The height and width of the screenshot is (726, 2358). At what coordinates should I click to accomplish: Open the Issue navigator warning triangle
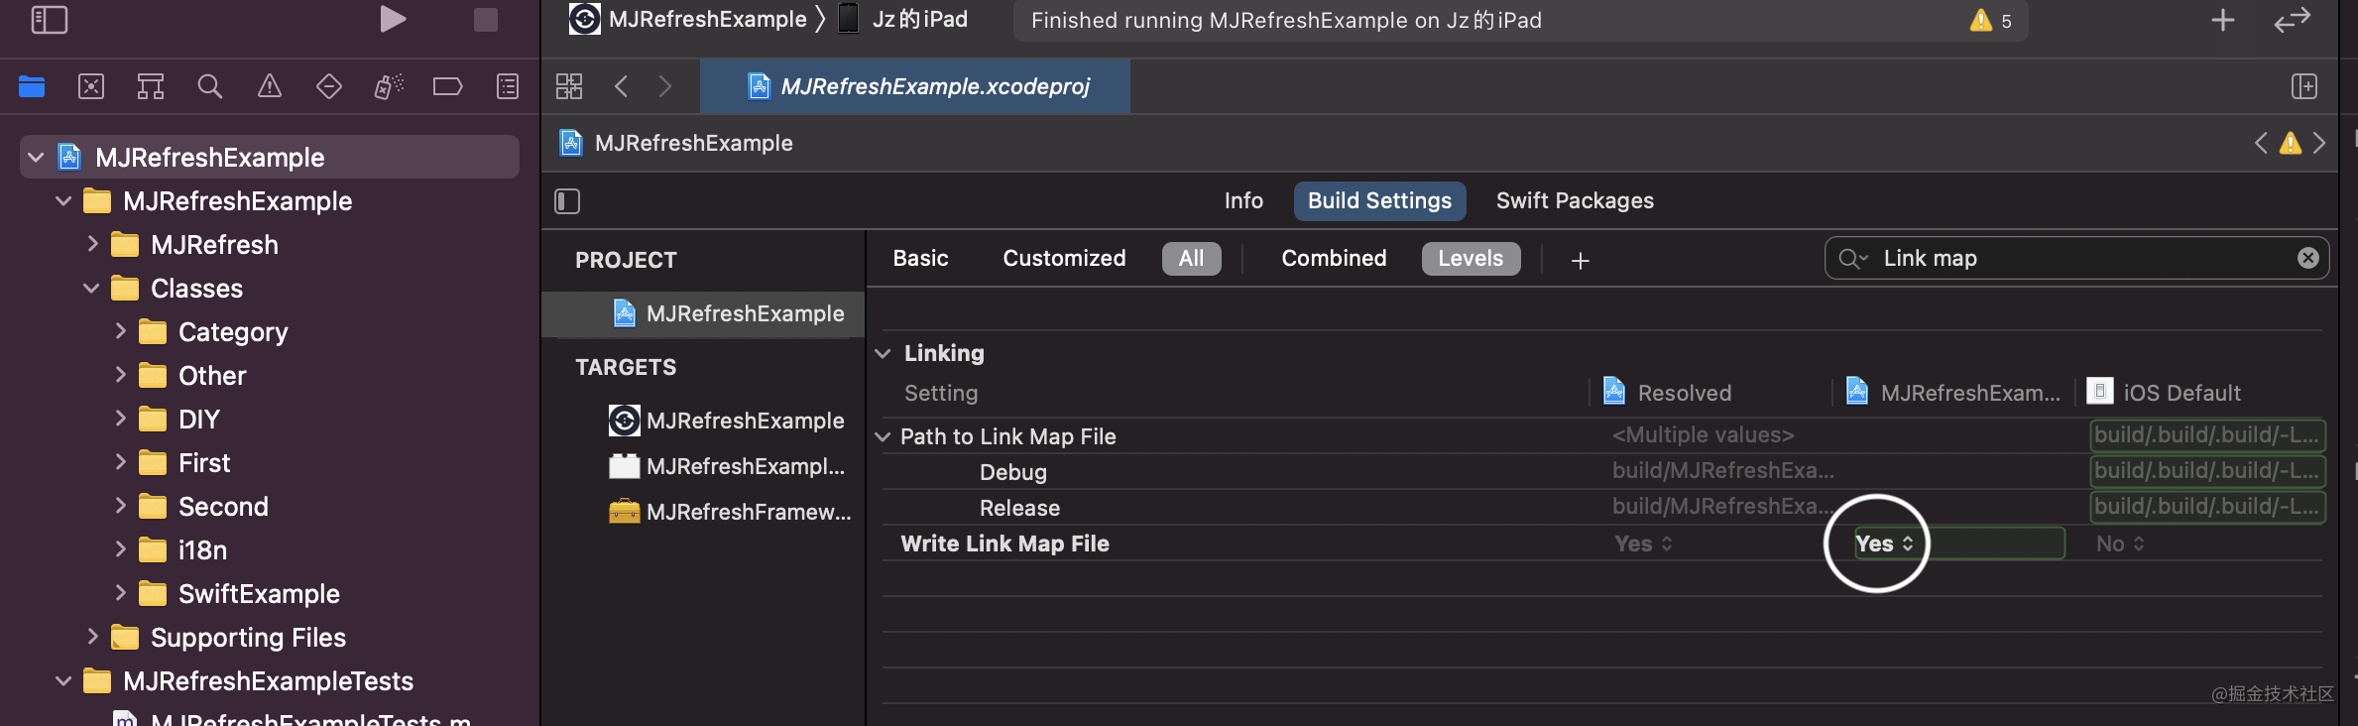pos(270,87)
